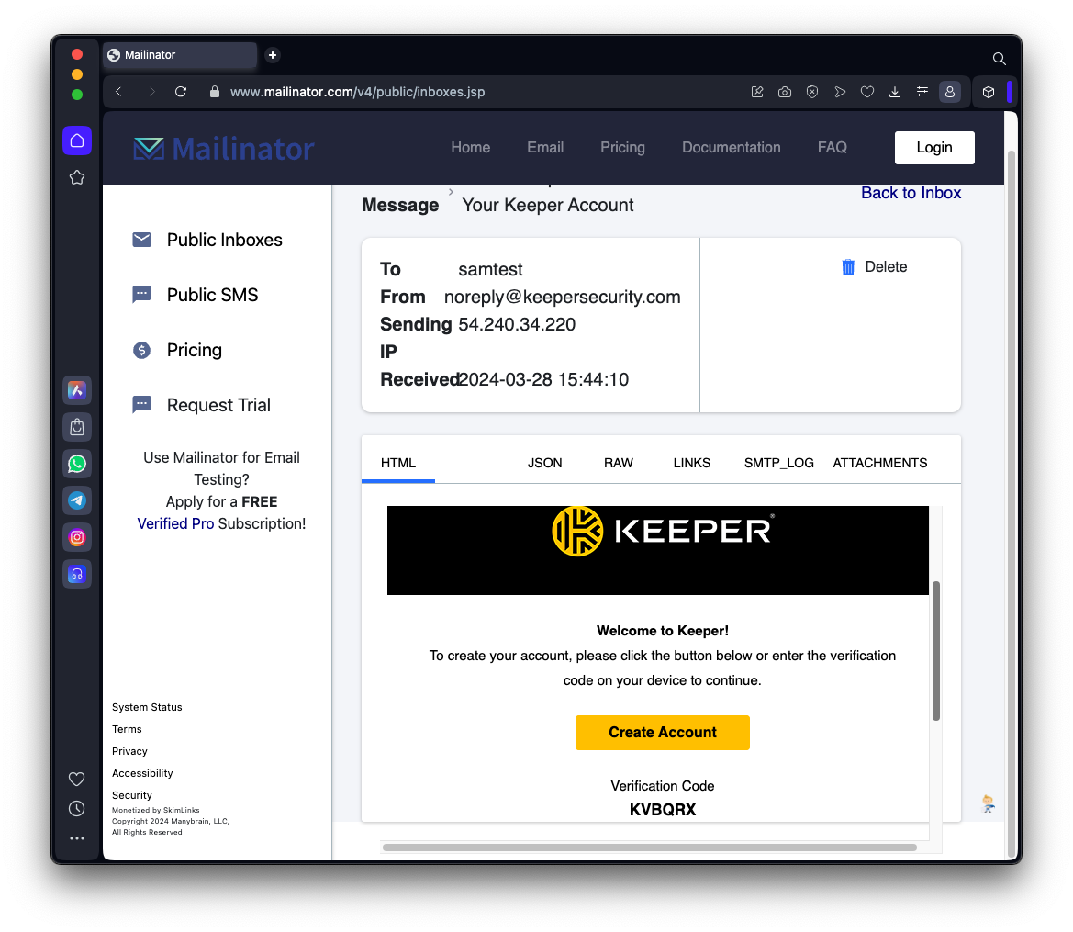
Task: Take a snapshot with camera icon
Action: pyautogui.click(x=785, y=92)
